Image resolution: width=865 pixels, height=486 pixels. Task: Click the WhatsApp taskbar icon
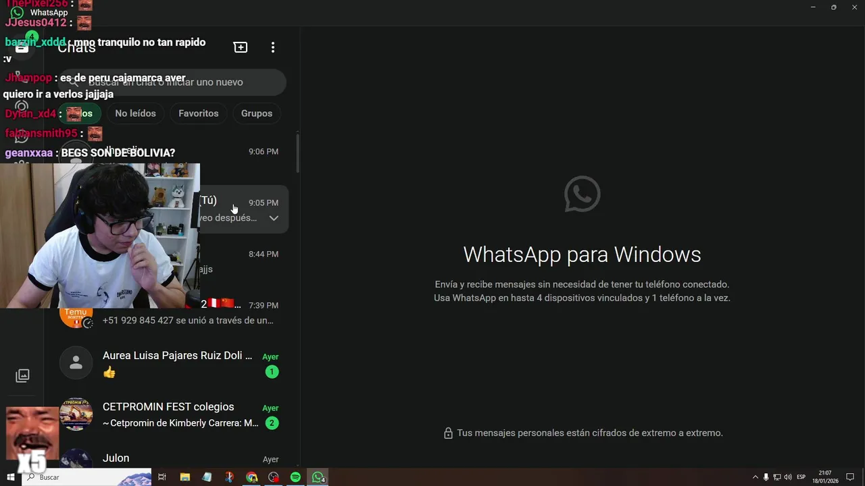click(318, 477)
